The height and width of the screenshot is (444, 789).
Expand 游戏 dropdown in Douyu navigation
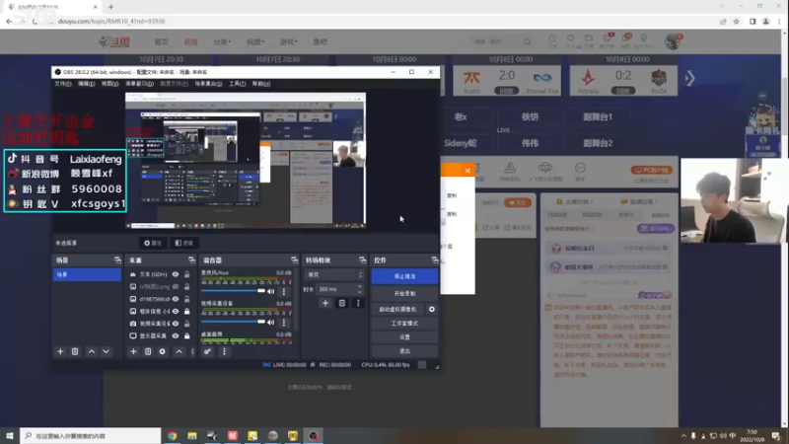pyautogui.click(x=289, y=41)
